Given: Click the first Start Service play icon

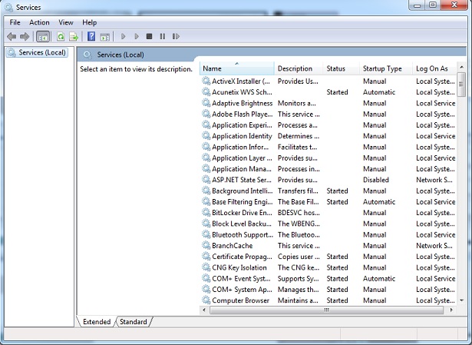Looking at the screenshot, I should (x=123, y=36).
